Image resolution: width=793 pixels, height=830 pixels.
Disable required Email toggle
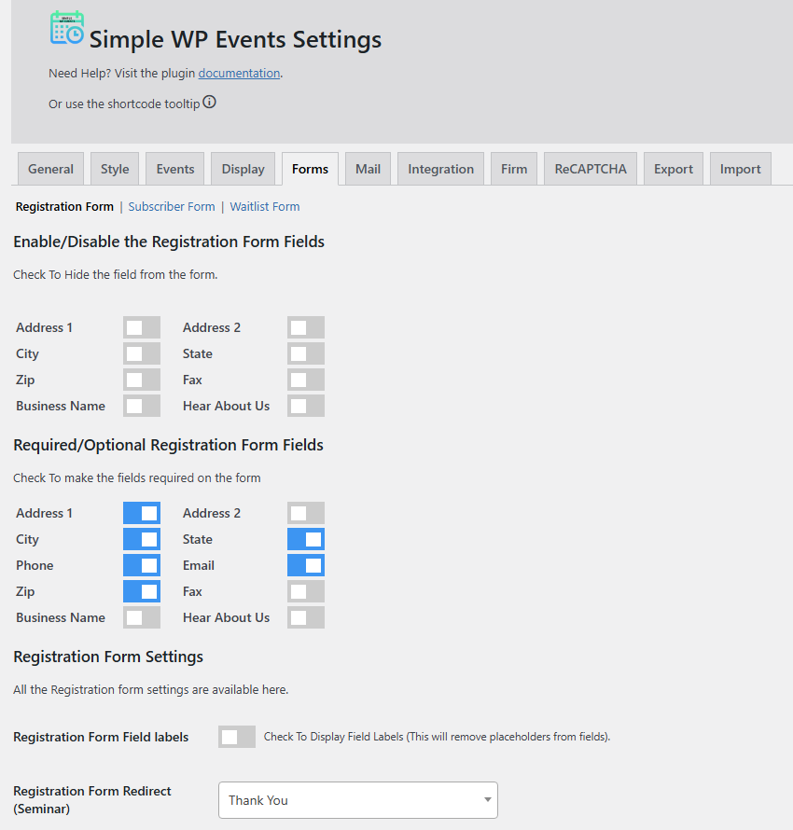click(x=306, y=565)
